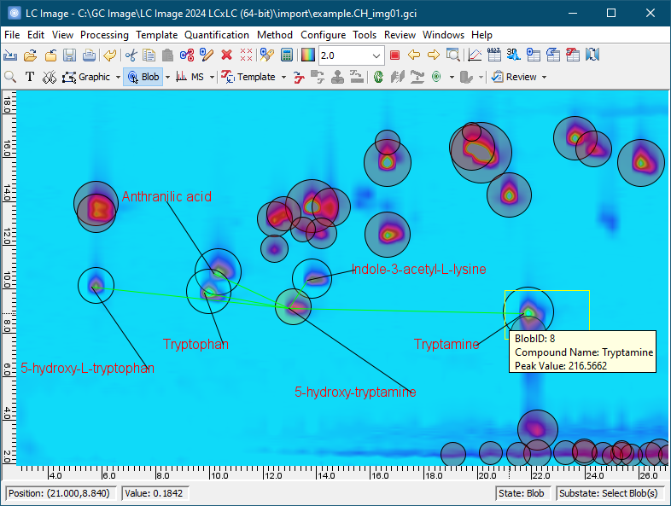Click the Review toolbar button

[x=514, y=77]
